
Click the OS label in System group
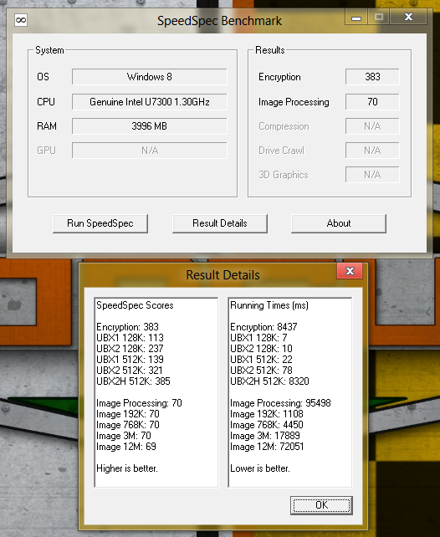point(43,77)
